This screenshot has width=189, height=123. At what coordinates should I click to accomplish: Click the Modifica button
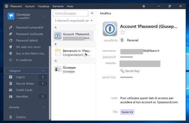click(x=105, y=13)
